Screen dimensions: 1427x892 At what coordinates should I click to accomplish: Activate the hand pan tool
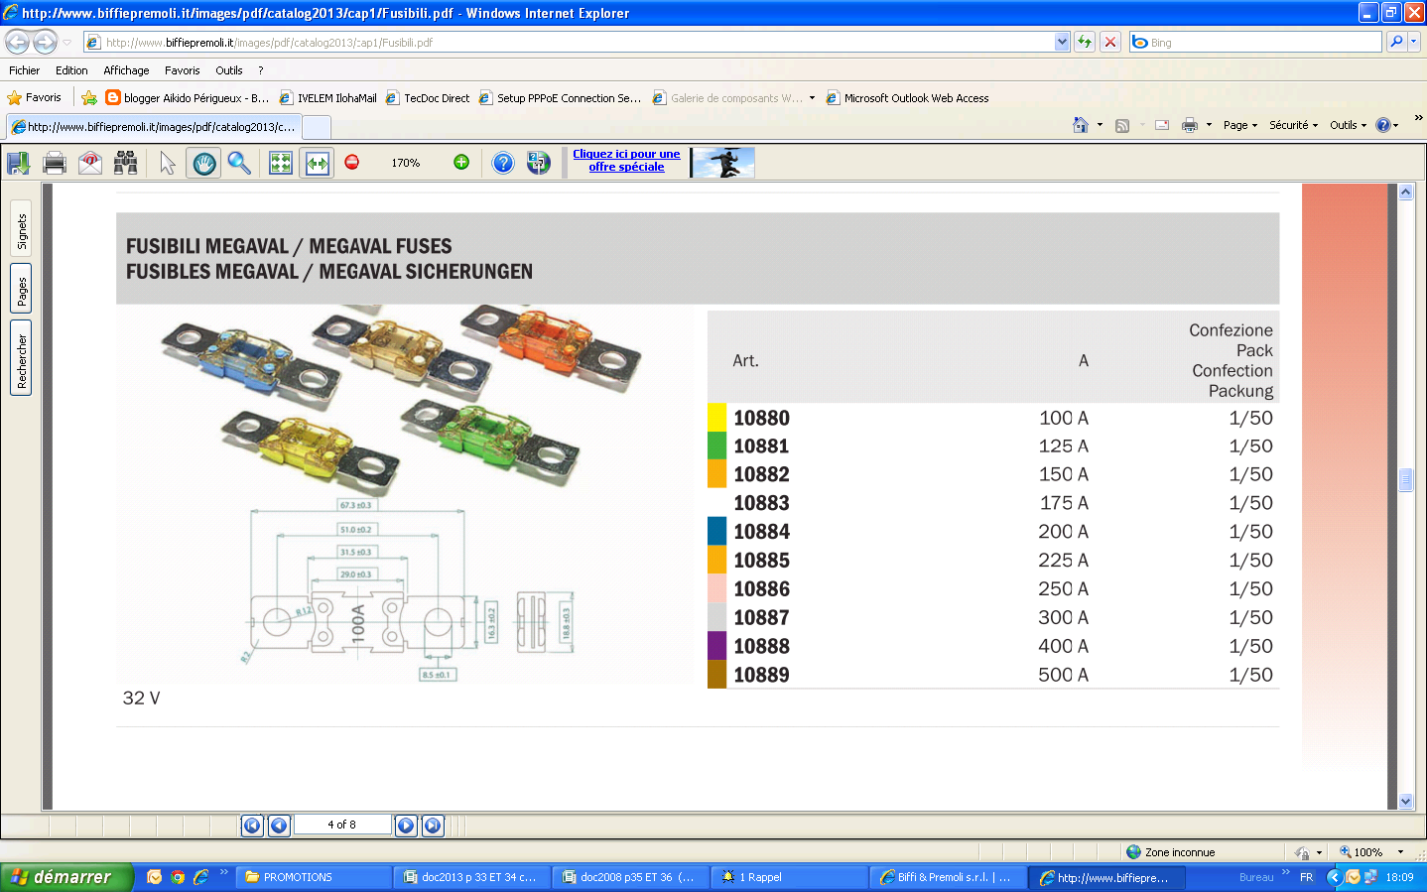[x=204, y=163]
